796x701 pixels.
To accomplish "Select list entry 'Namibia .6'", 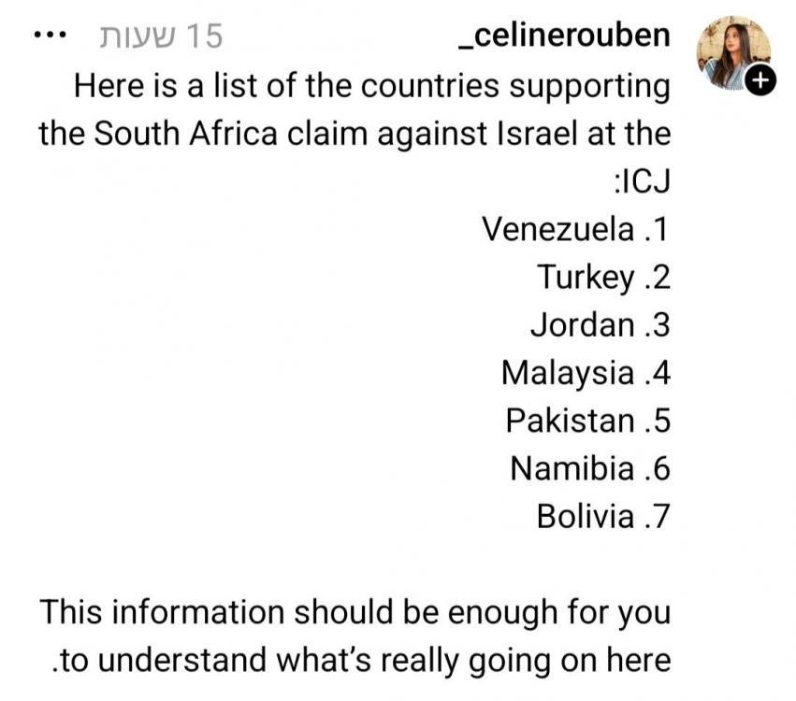I will click(590, 468).
